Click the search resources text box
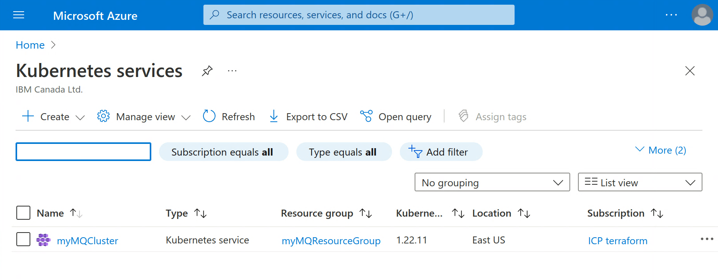The width and height of the screenshot is (718, 280). [359, 15]
